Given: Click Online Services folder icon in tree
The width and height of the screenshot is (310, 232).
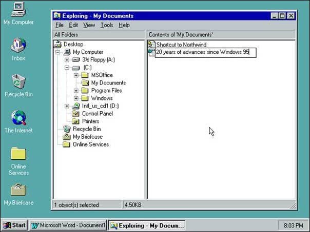Looking at the screenshot, I should coord(66,144).
